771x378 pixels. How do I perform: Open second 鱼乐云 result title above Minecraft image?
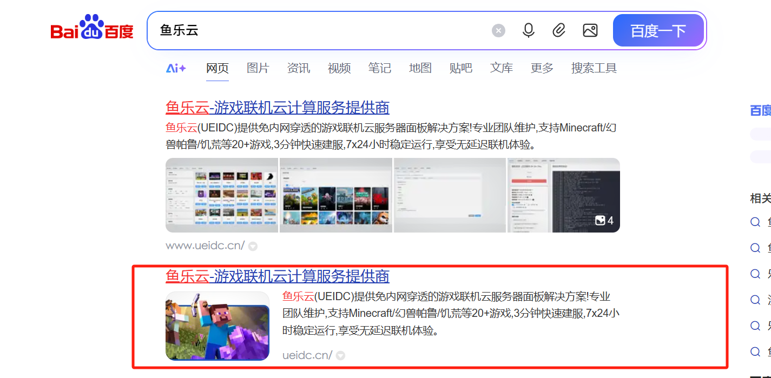(278, 276)
